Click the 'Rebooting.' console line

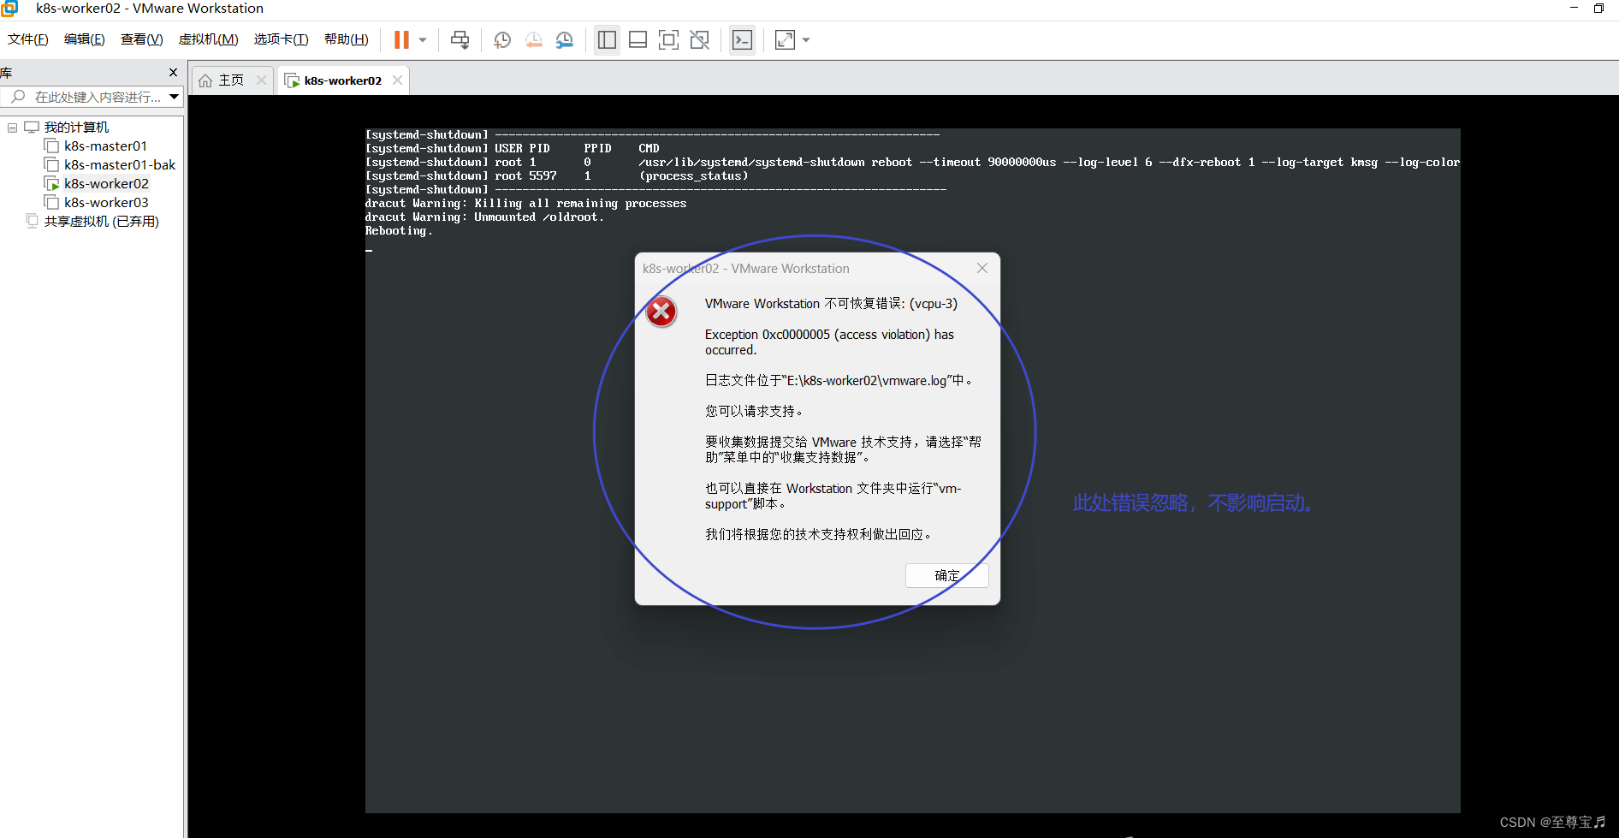click(399, 231)
